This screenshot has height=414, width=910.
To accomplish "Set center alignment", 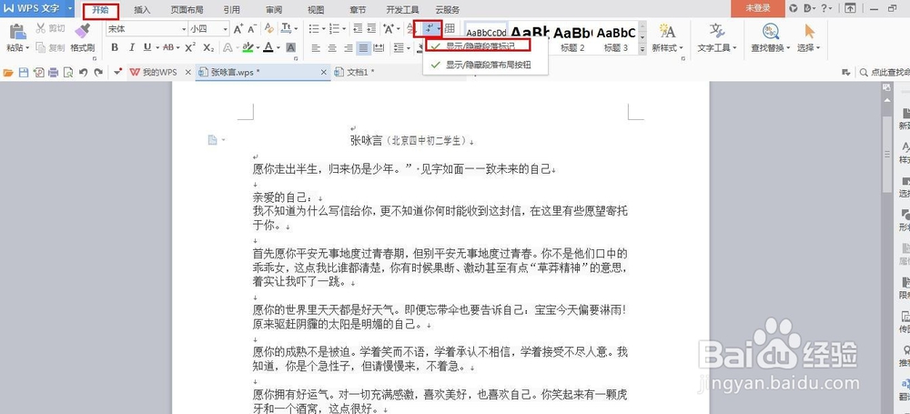I will coord(332,47).
